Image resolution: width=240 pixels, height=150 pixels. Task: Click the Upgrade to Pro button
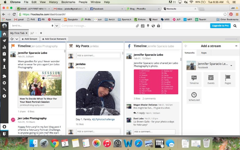click(220, 26)
